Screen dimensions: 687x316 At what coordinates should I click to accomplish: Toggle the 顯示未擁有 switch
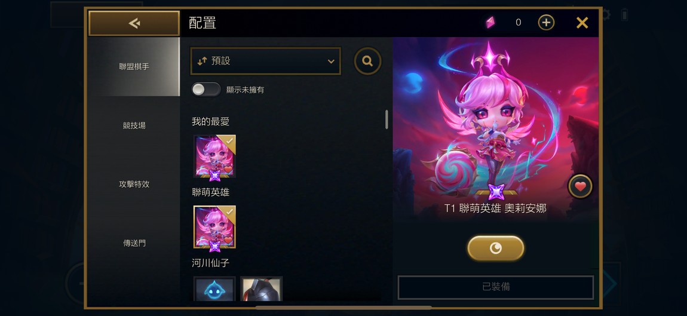click(206, 90)
